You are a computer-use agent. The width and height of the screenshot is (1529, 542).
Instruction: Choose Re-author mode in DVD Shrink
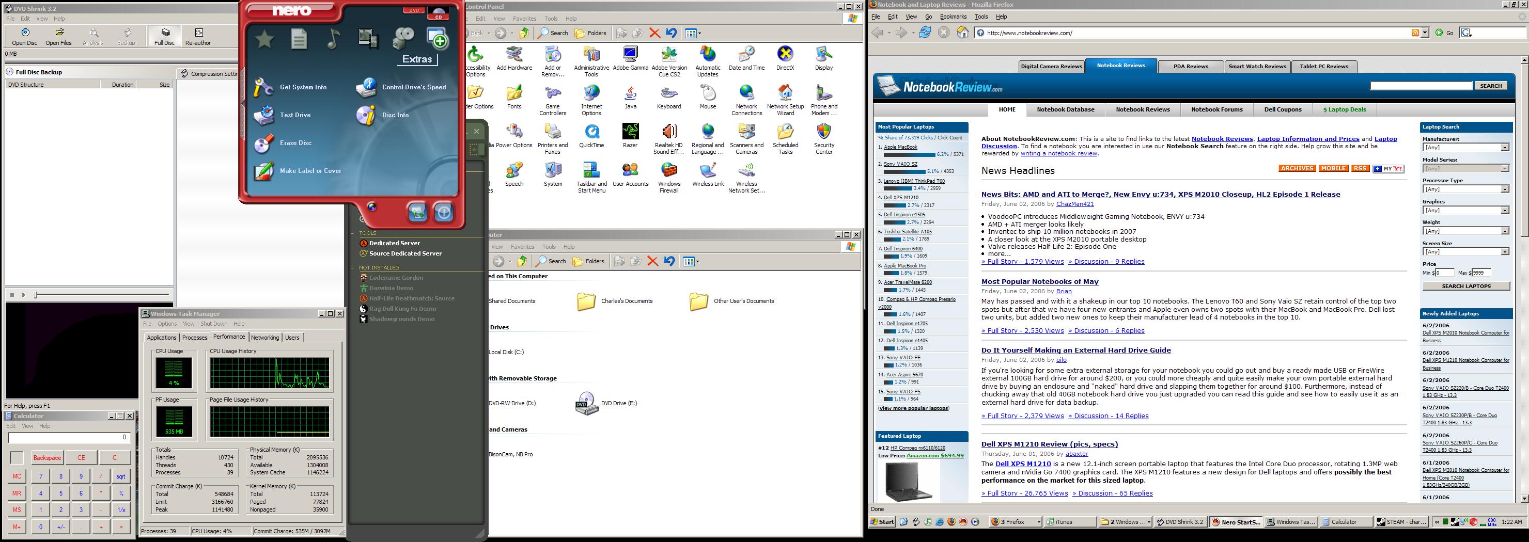198,37
